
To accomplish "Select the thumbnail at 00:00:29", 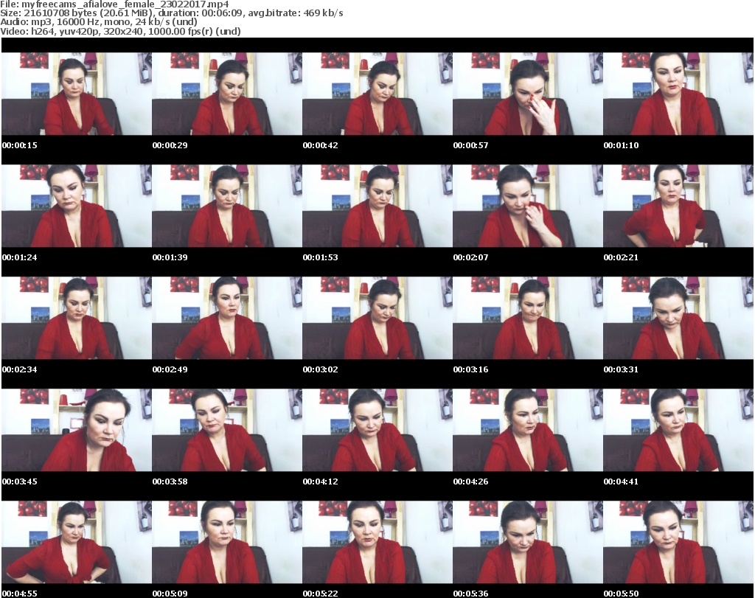I will point(227,94).
